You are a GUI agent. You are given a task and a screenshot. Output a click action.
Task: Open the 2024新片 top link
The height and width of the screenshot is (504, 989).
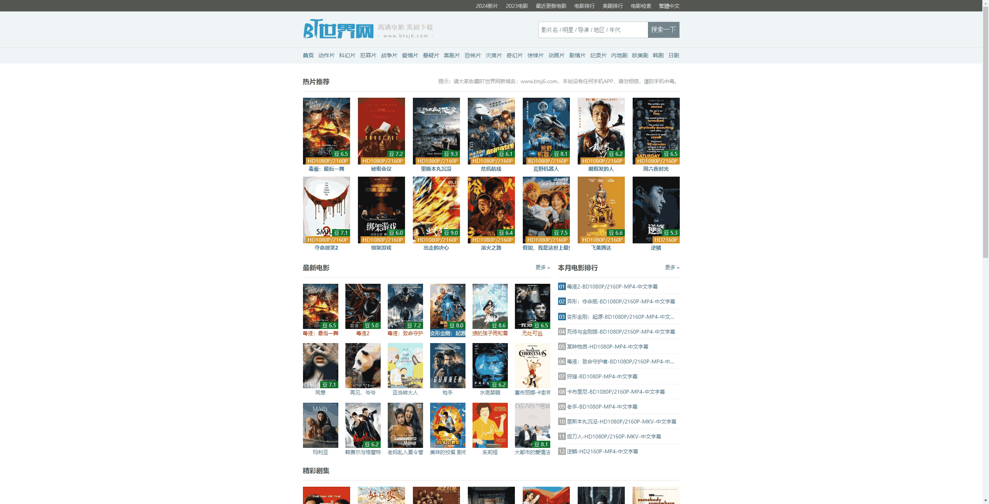coord(487,6)
